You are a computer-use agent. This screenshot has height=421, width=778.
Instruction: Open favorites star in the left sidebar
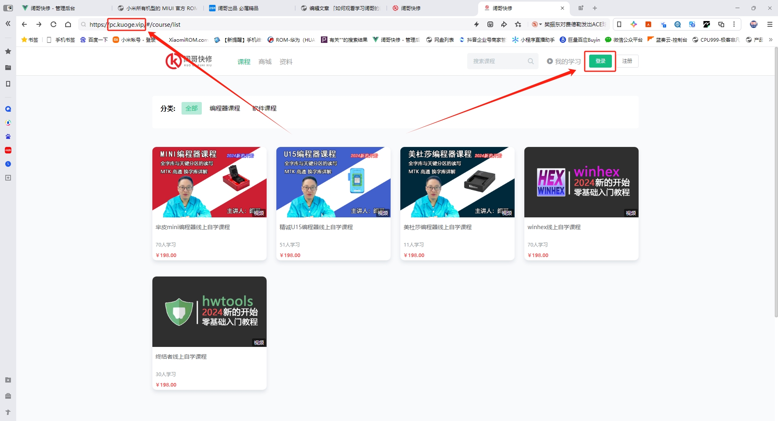[8, 51]
